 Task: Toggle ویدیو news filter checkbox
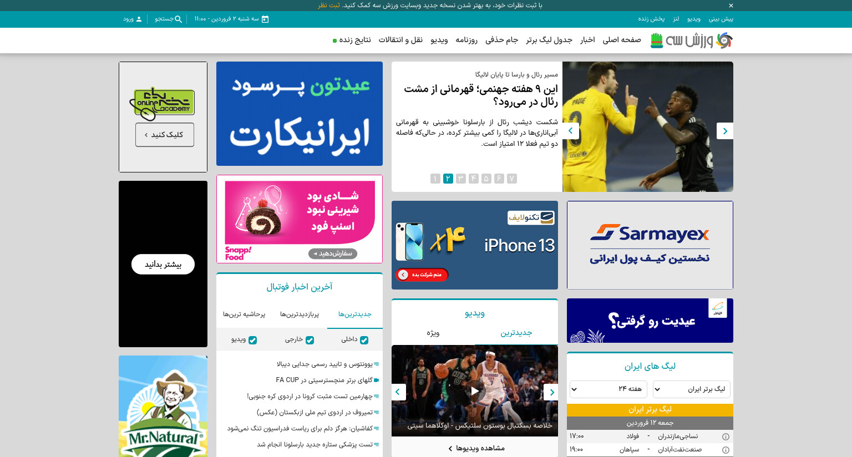pos(252,340)
